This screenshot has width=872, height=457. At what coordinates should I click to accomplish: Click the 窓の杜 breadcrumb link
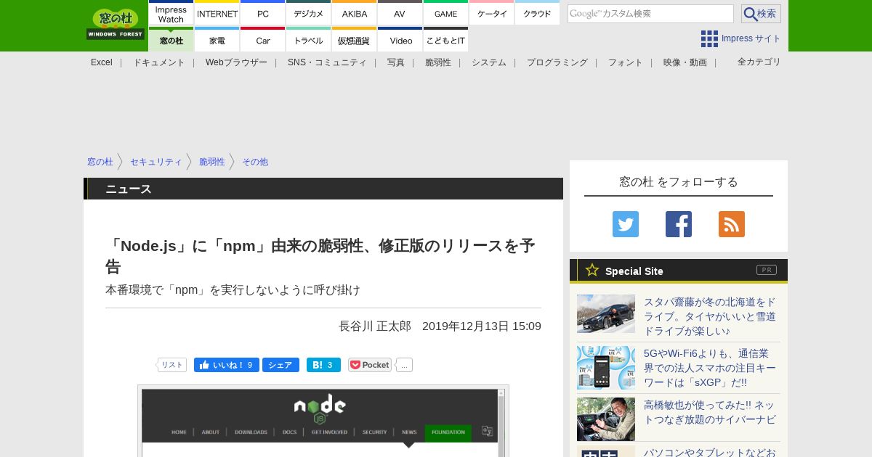point(100,162)
